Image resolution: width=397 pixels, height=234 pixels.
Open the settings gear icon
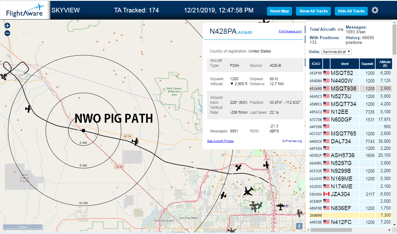(375, 10)
